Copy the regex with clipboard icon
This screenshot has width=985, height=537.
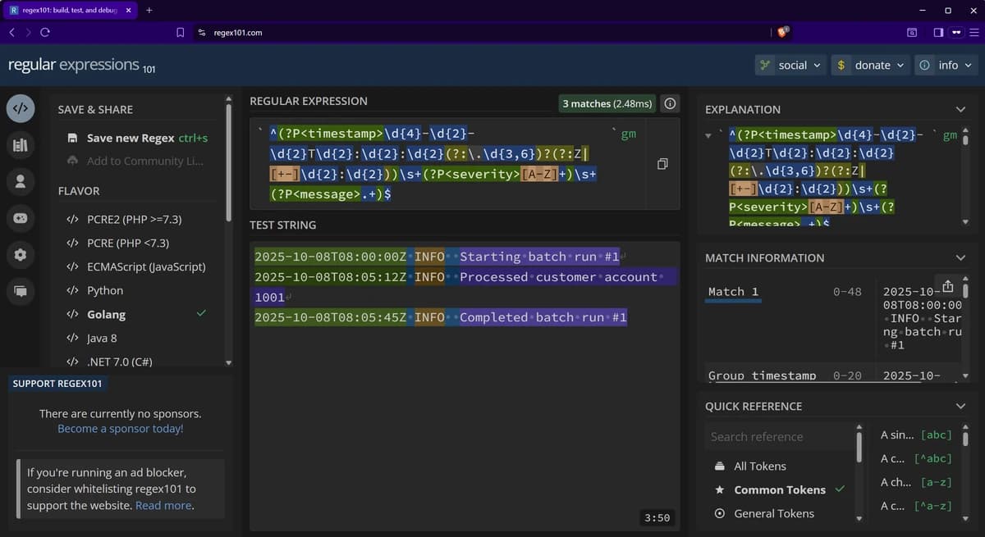coord(663,164)
